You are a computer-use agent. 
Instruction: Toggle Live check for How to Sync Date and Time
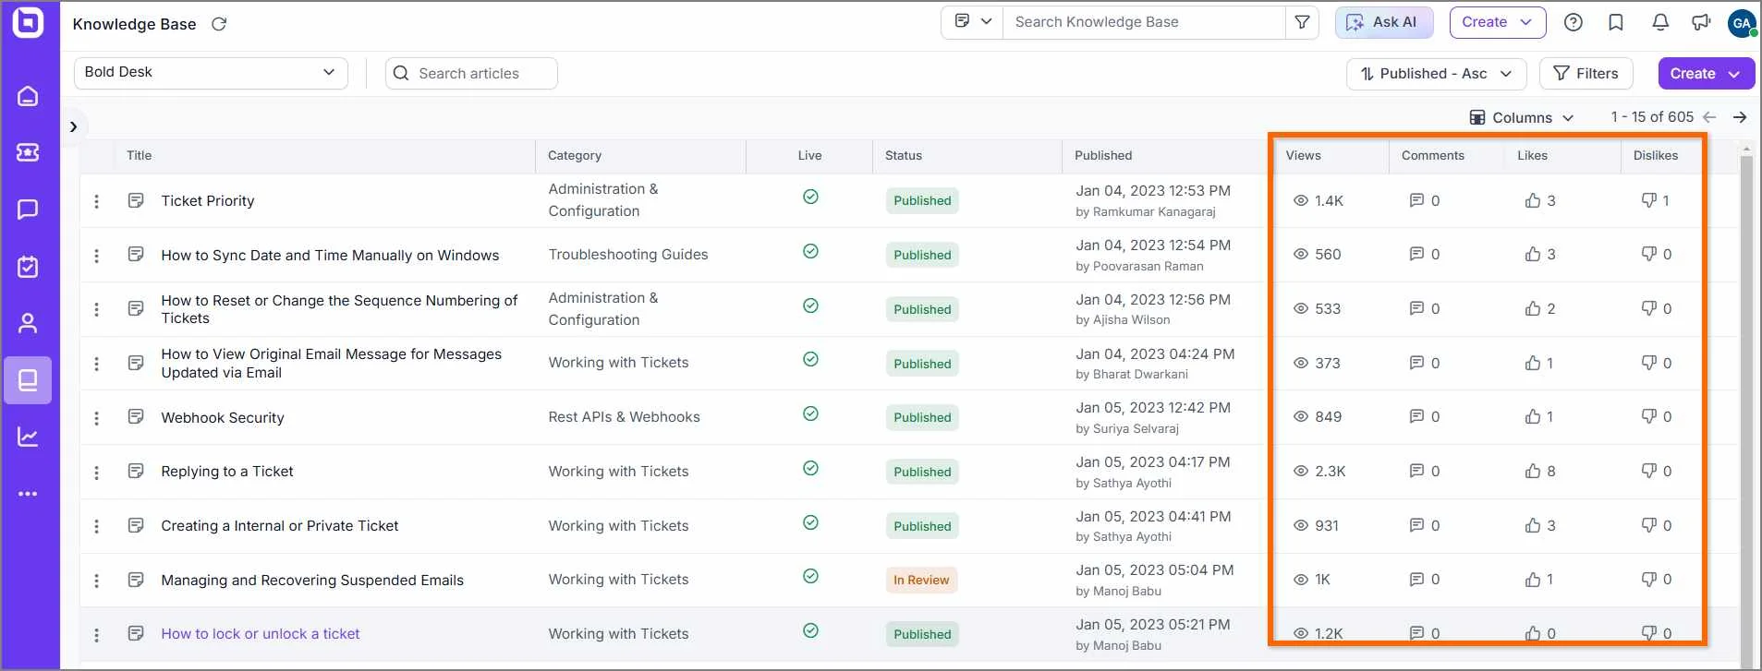pyautogui.click(x=810, y=251)
